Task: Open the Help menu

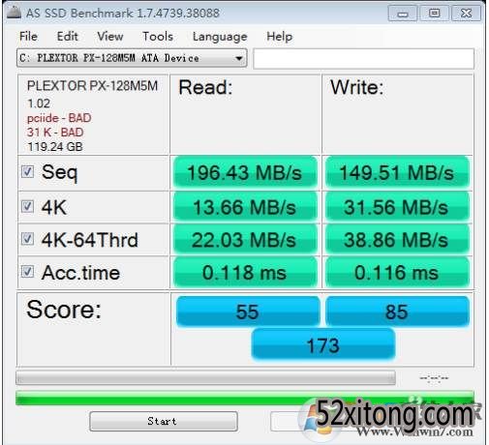Action: point(280,36)
